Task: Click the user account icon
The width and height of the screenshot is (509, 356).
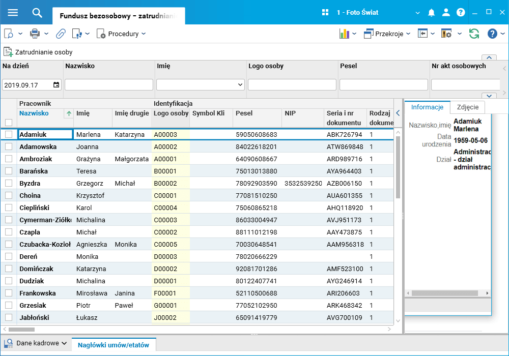Action: click(446, 13)
